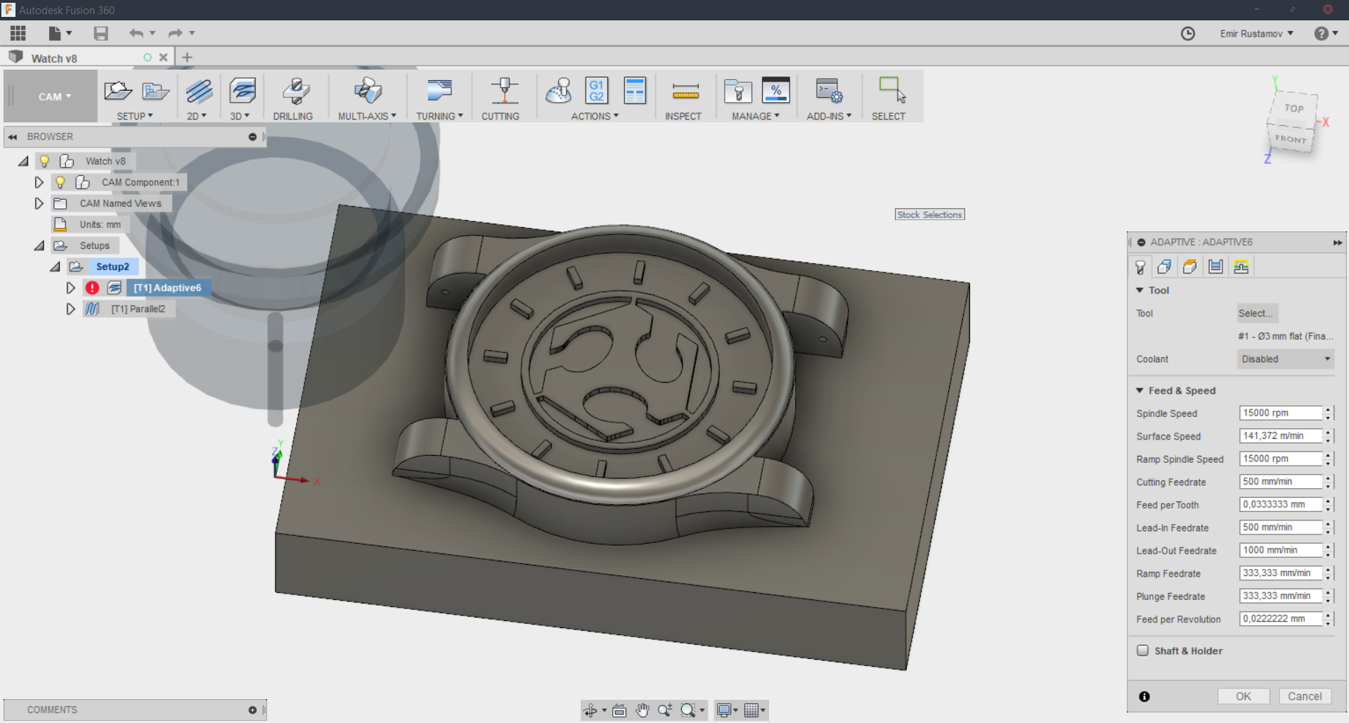Expand the [T1] Parallel2 operation

pyautogui.click(x=70, y=309)
